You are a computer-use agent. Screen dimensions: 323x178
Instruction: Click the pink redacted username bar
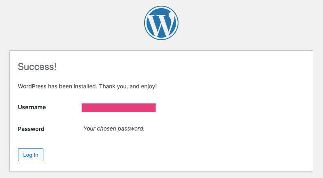(x=119, y=108)
